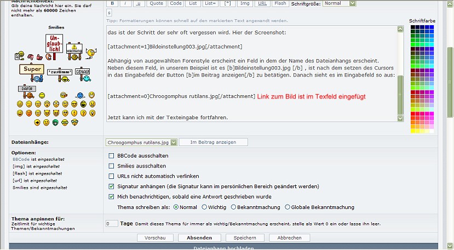Click the page scrollbar down arrow
This screenshot has height=250, width=454.
pyautogui.click(x=450, y=246)
